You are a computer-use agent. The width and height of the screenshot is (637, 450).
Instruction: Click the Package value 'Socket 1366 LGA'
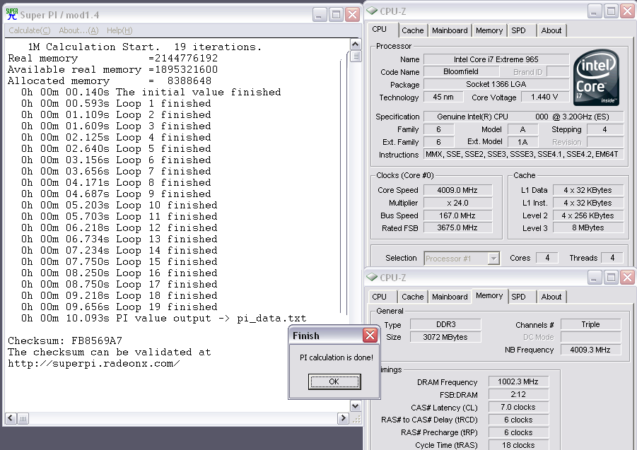click(x=496, y=84)
